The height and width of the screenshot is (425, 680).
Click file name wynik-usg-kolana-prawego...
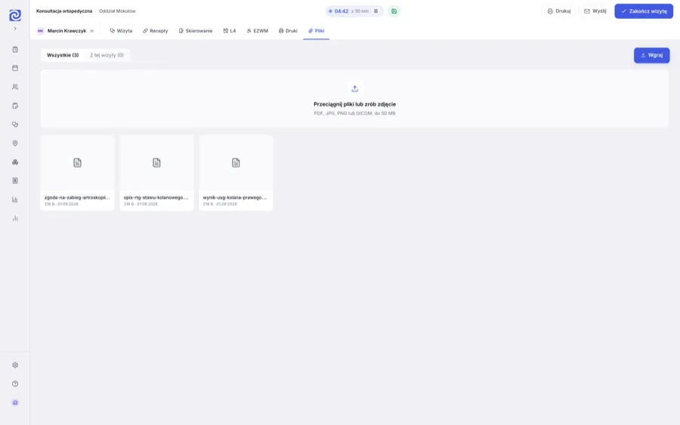click(235, 197)
